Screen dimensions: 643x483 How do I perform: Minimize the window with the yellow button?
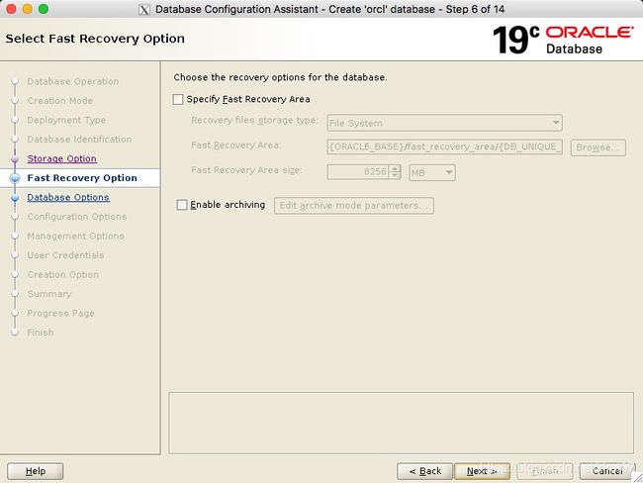point(28,9)
